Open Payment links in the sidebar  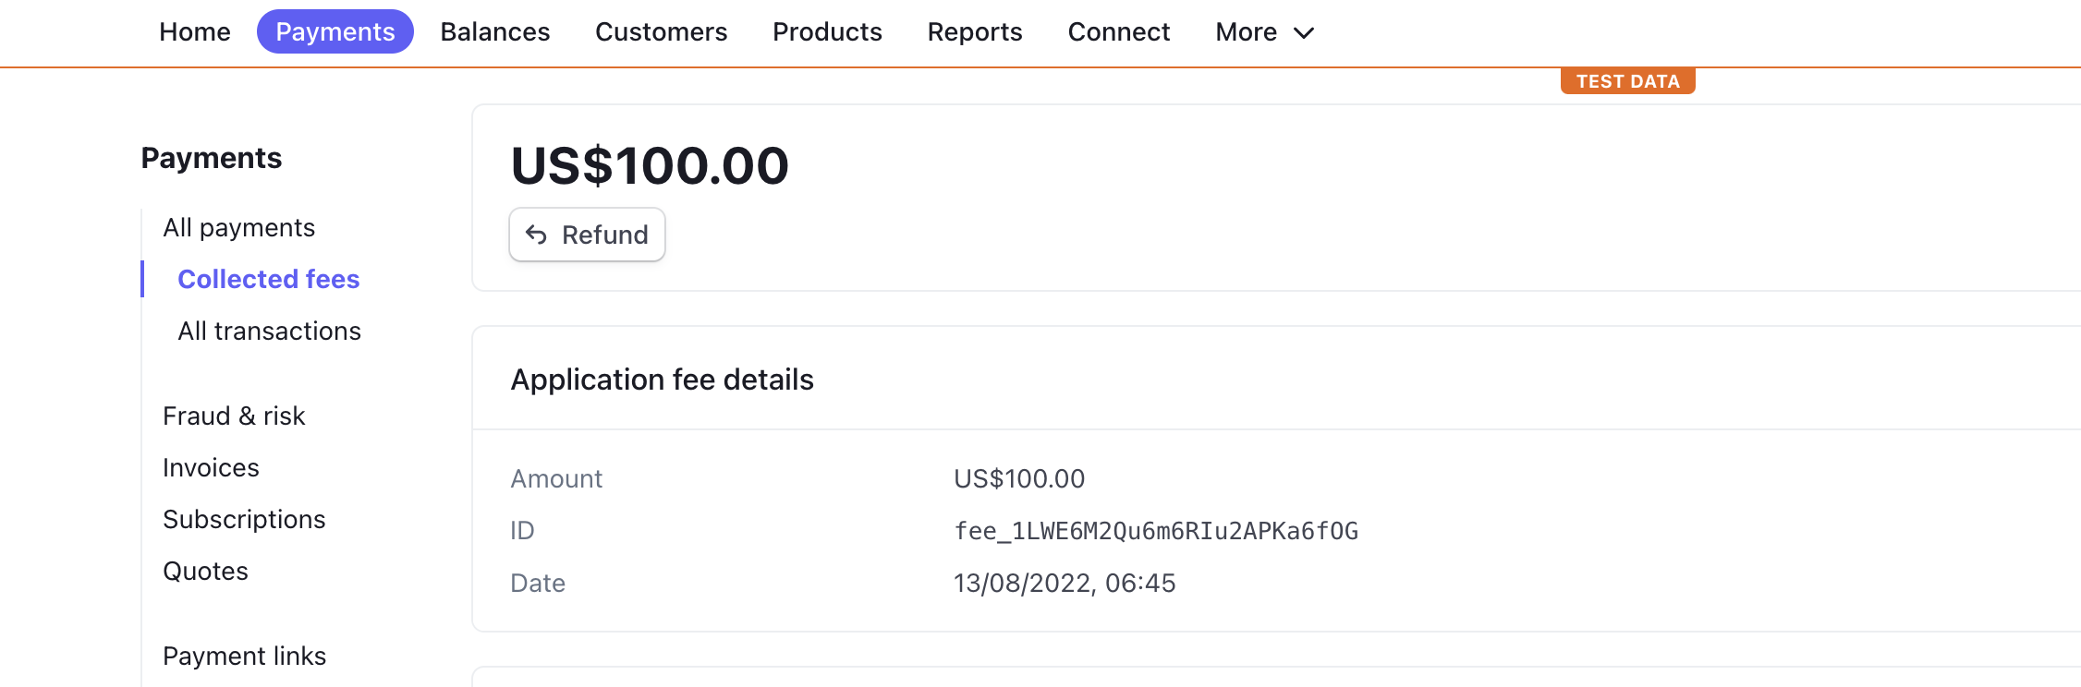[x=245, y=656]
